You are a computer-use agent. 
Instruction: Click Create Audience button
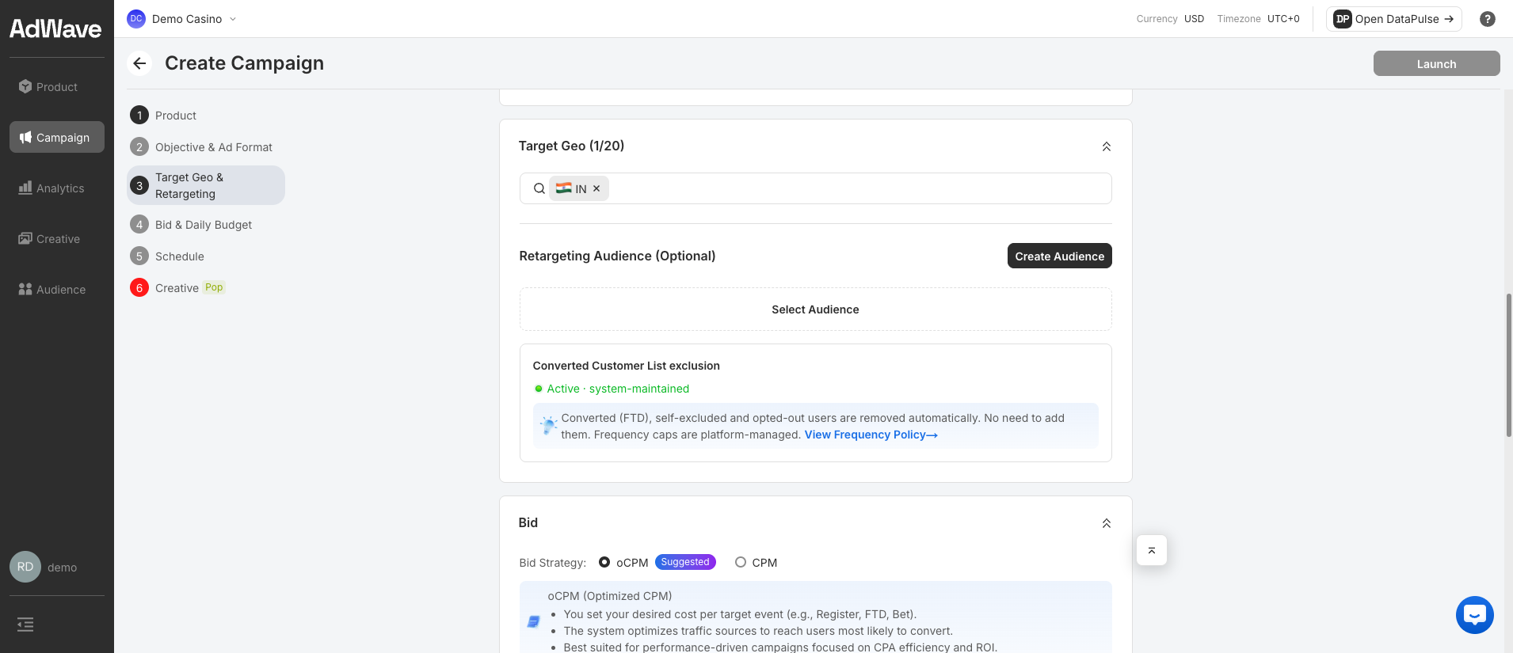pyautogui.click(x=1060, y=256)
